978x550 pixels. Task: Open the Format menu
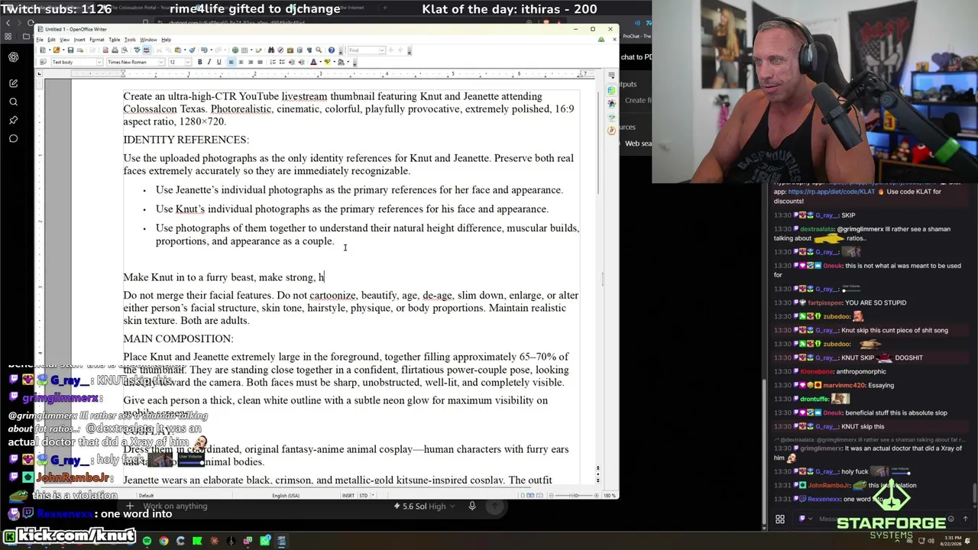click(96, 40)
